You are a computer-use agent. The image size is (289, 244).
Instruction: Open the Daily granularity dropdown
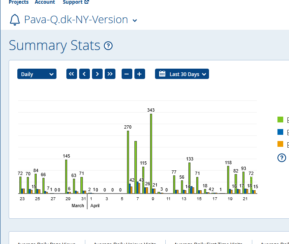[x=37, y=74]
